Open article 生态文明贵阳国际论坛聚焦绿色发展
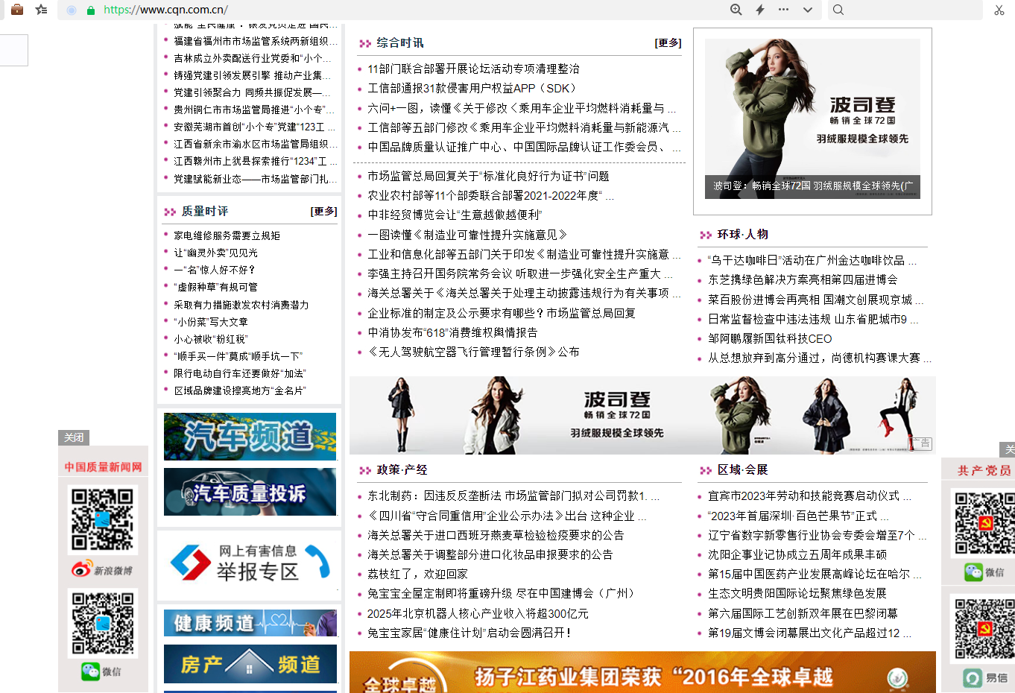The image size is (1015, 693). (797, 593)
